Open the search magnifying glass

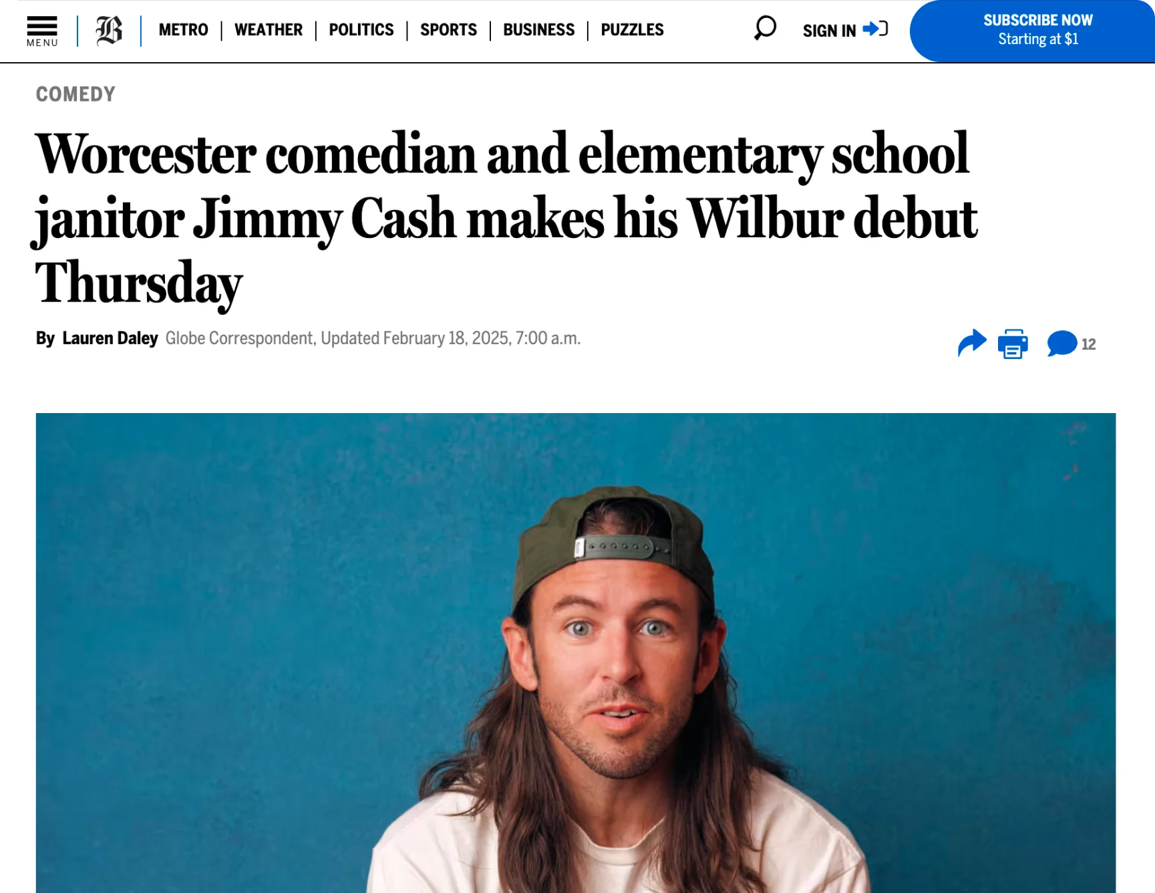[x=765, y=29]
